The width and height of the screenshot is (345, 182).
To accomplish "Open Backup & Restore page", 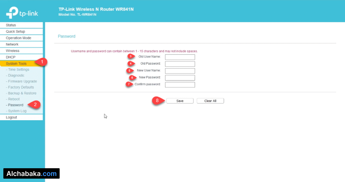I will [x=22, y=93].
